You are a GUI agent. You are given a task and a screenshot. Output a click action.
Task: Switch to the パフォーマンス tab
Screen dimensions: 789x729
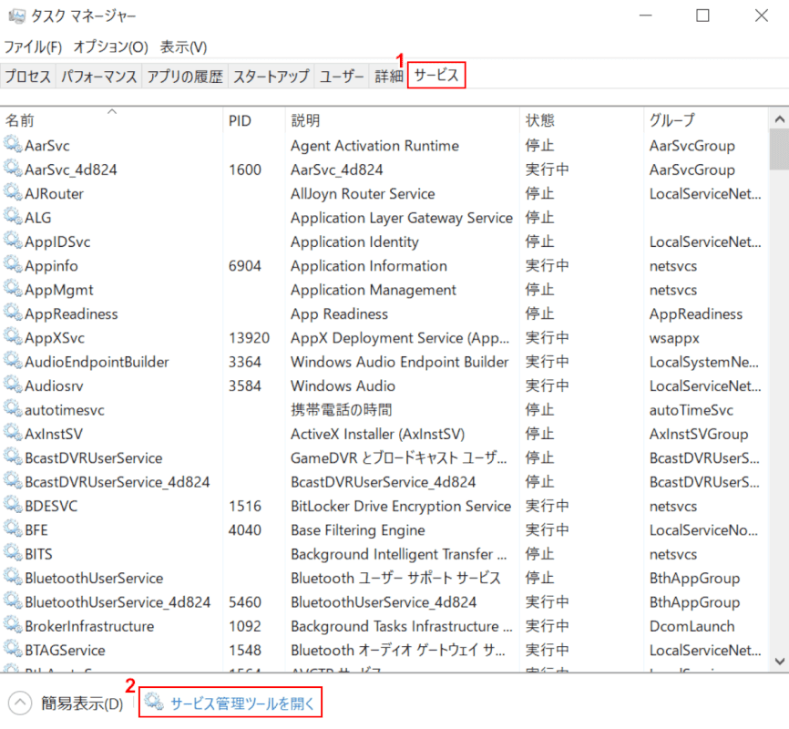point(99,76)
